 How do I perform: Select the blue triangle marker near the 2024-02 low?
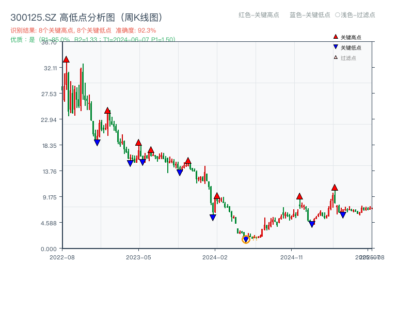click(x=213, y=217)
